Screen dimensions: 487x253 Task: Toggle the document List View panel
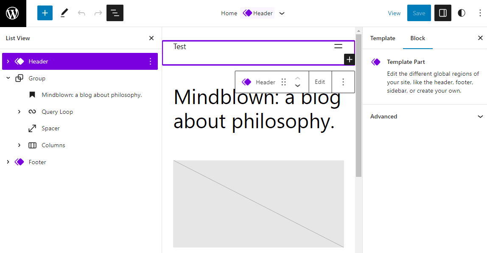click(x=115, y=13)
